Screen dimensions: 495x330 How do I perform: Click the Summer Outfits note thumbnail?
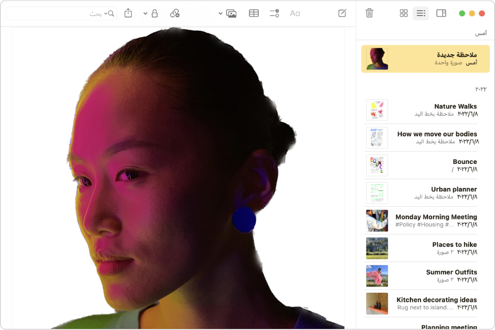tap(377, 276)
